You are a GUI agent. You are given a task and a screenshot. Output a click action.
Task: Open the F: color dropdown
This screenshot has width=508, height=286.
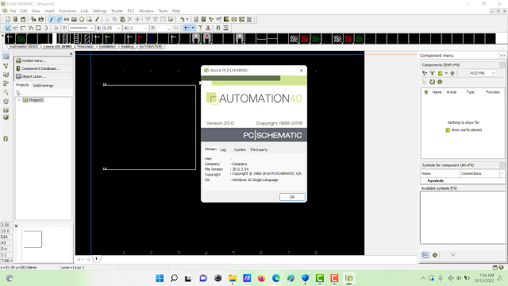(168, 29)
